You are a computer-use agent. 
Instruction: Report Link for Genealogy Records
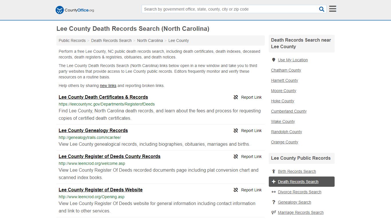pyautogui.click(x=251, y=131)
